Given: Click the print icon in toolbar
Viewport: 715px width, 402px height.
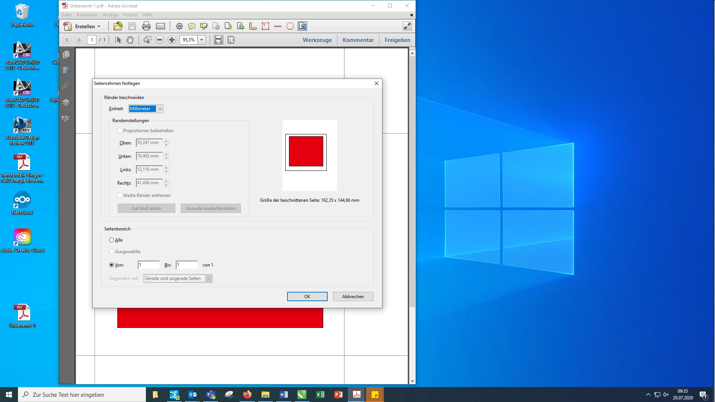Looking at the screenshot, I should pyautogui.click(x=146, y=26).
